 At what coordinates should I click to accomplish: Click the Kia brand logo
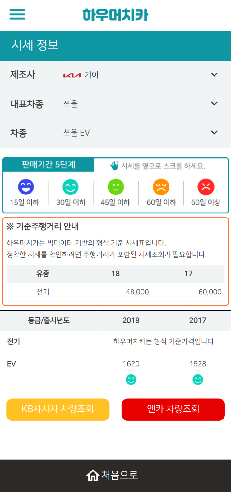[72, 75]
